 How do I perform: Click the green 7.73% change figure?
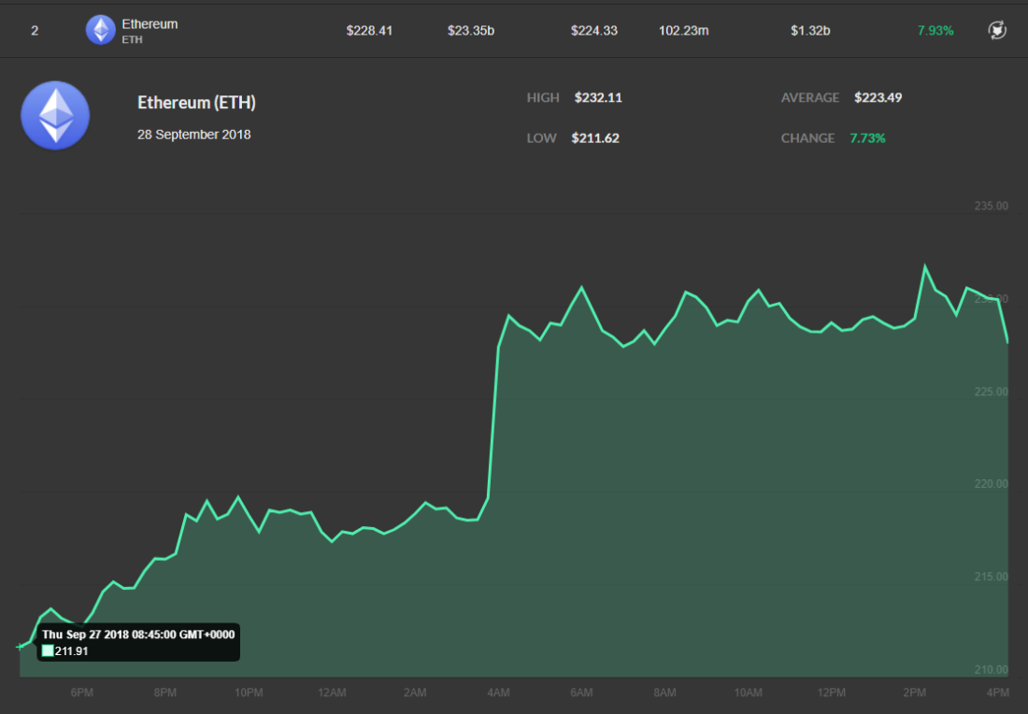click(x=867, y=138)
